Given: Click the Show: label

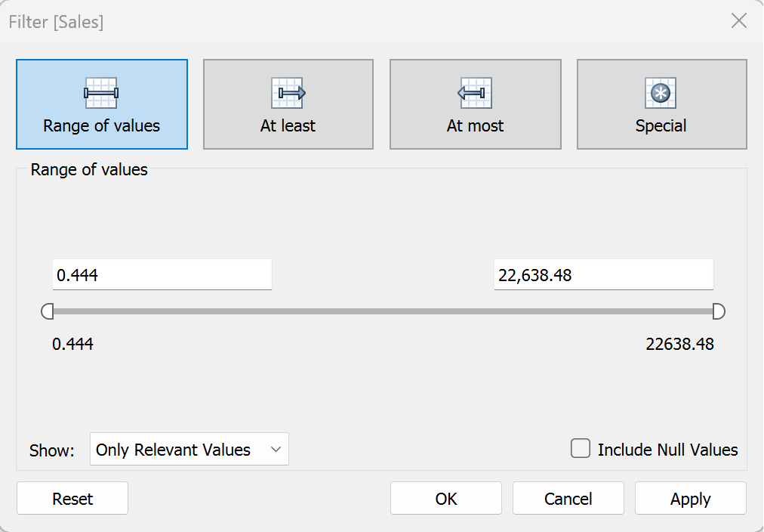Looking at the screenshot, I should click(x=51, y=450).
